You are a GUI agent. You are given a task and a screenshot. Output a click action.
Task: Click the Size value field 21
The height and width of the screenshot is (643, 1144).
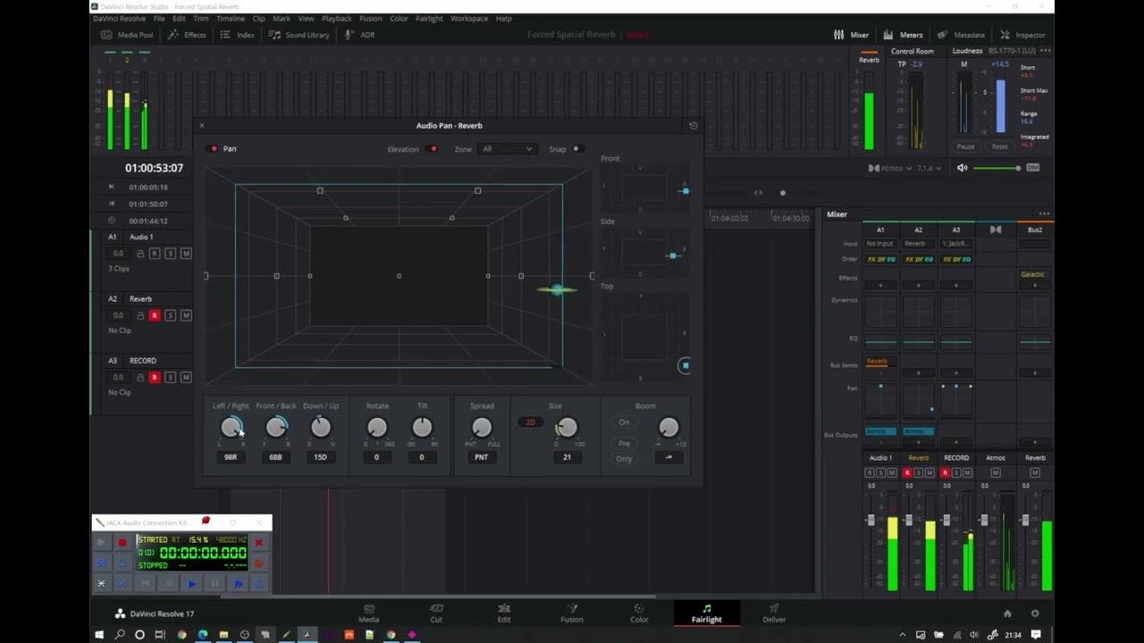567,457
